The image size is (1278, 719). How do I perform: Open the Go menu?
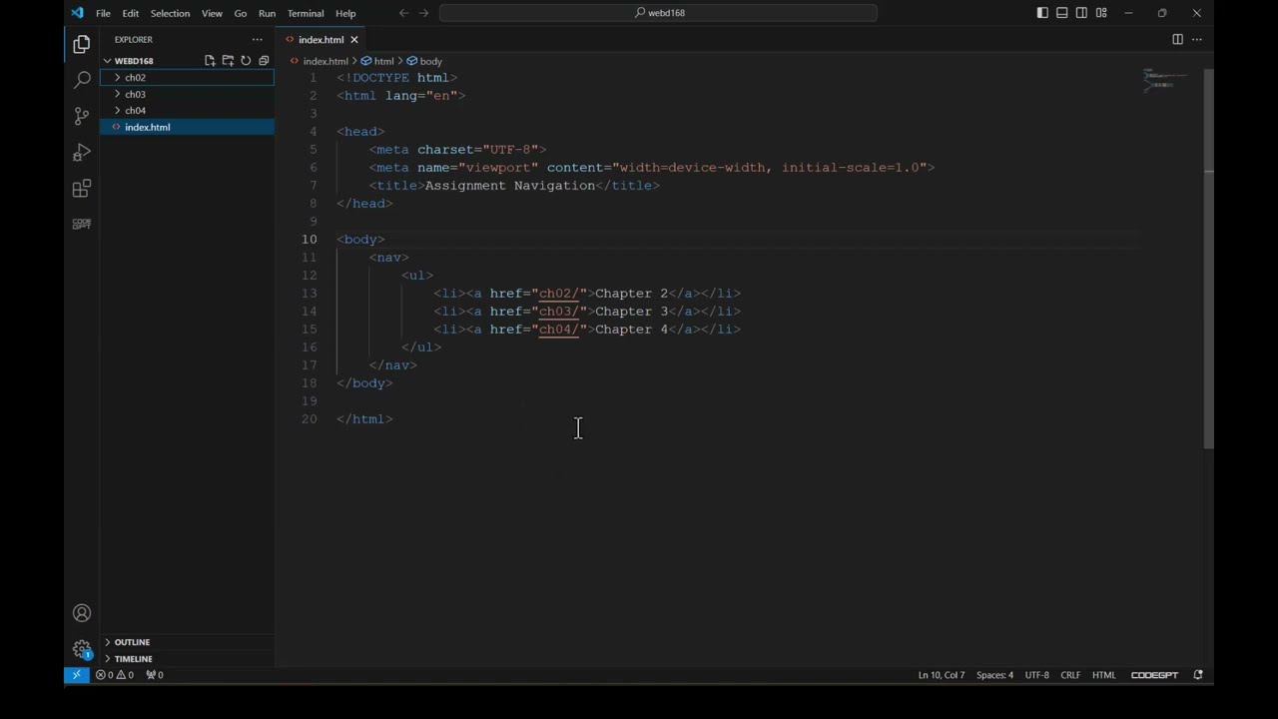(241, 13)
